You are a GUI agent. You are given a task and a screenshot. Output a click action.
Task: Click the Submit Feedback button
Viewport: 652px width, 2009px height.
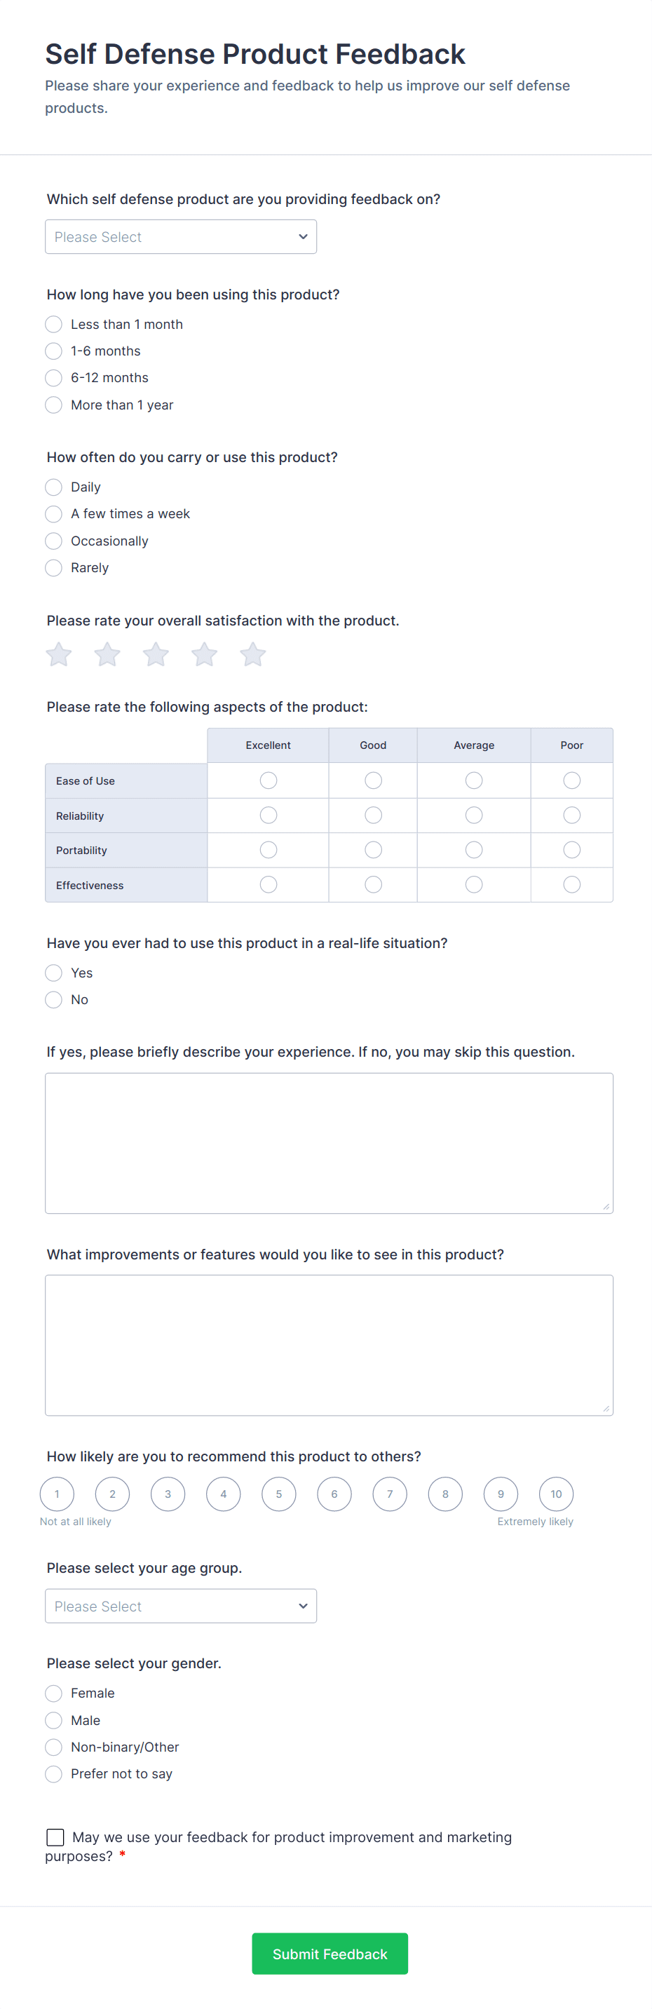[330, 1954]
